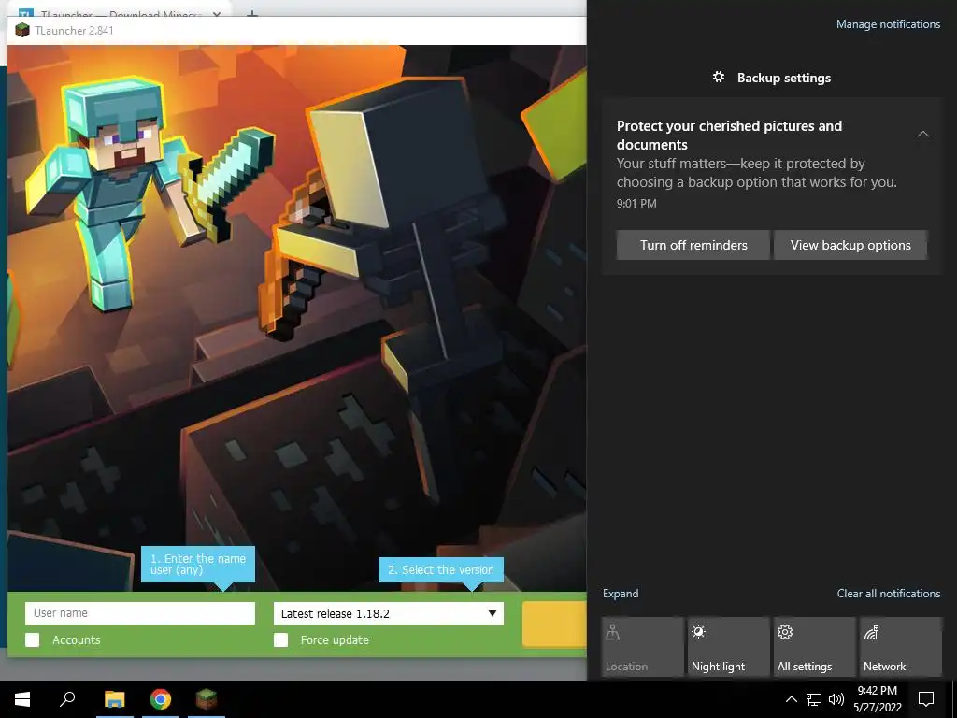Click the yellow launch button in TLauncher
This screenshot has height=718, width=957.
554,624
